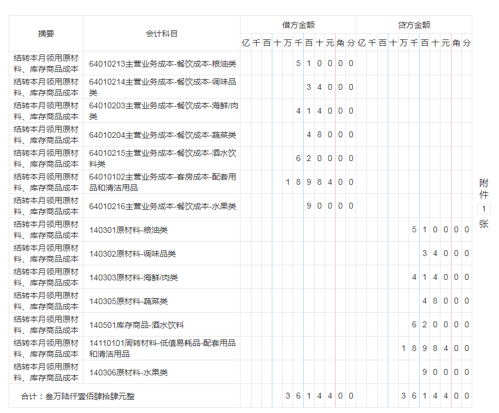Click credit amount 414000 in the 140303 row
Image resolution: width=499 pixels, height=413 pixels.
coord(440,277)
